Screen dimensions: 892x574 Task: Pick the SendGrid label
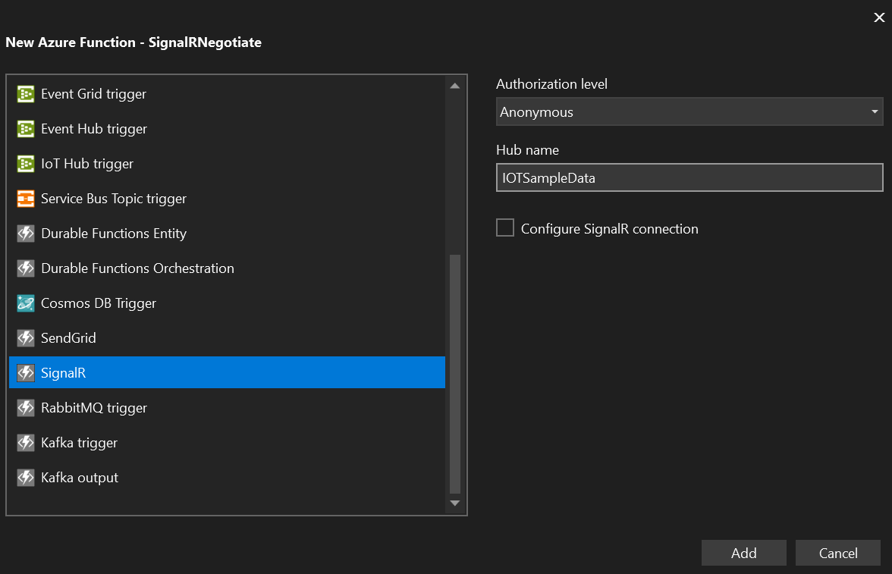(x=68, y=338)
